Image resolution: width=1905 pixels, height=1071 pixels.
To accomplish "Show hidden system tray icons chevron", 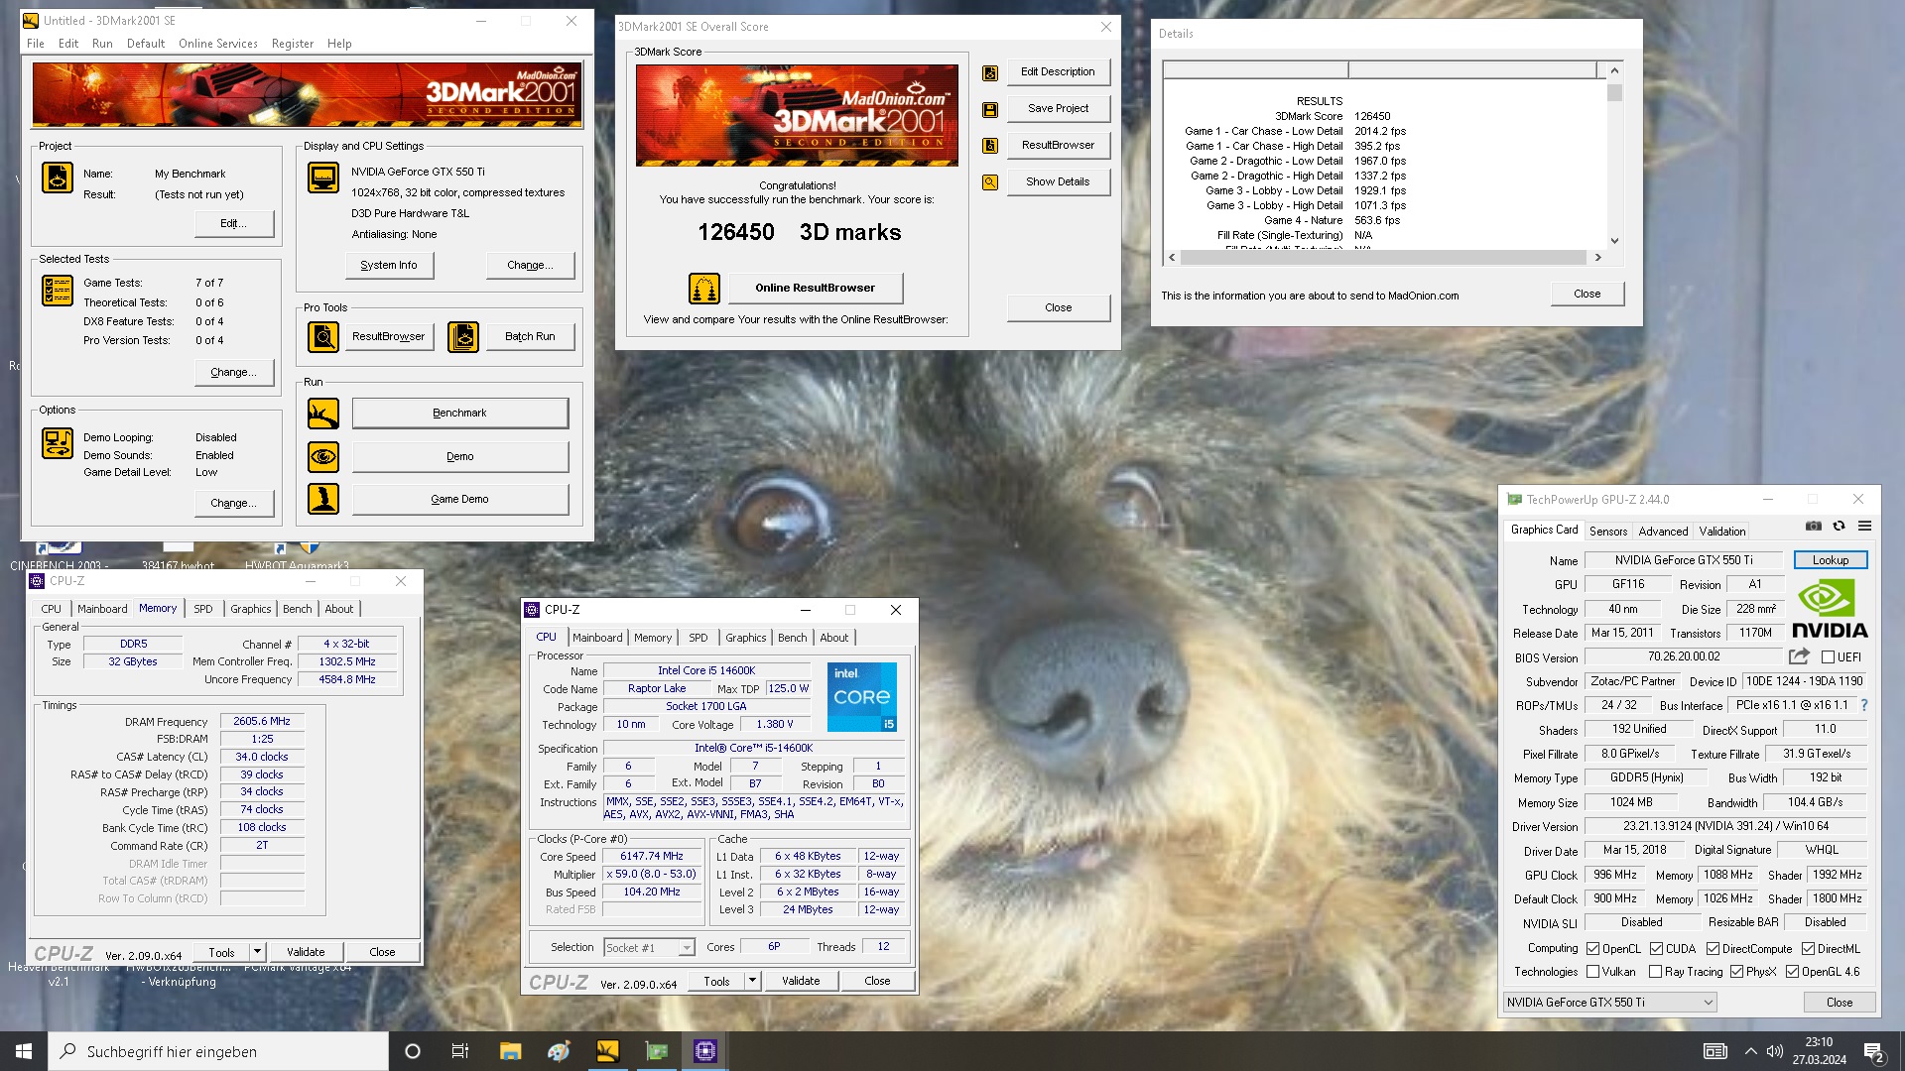I will [1750, 1051].
